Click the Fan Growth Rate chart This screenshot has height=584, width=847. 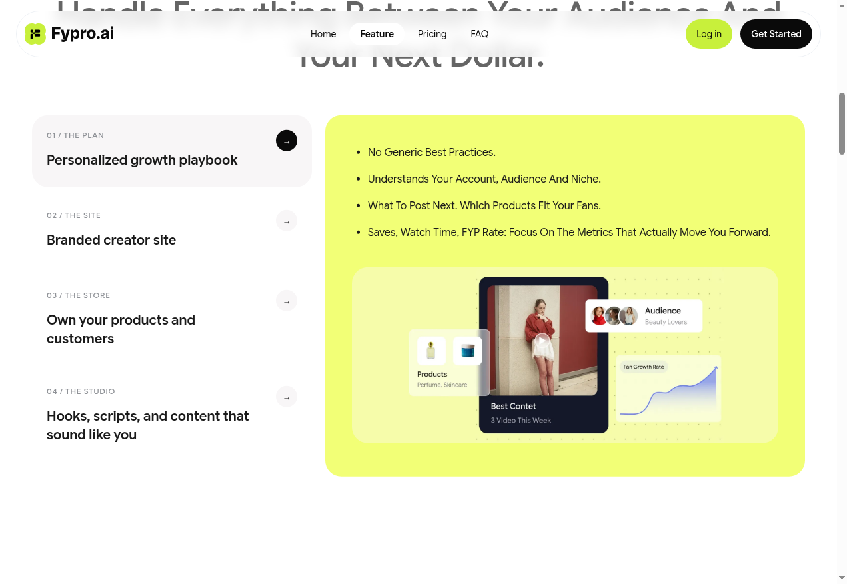click(668, 390)
